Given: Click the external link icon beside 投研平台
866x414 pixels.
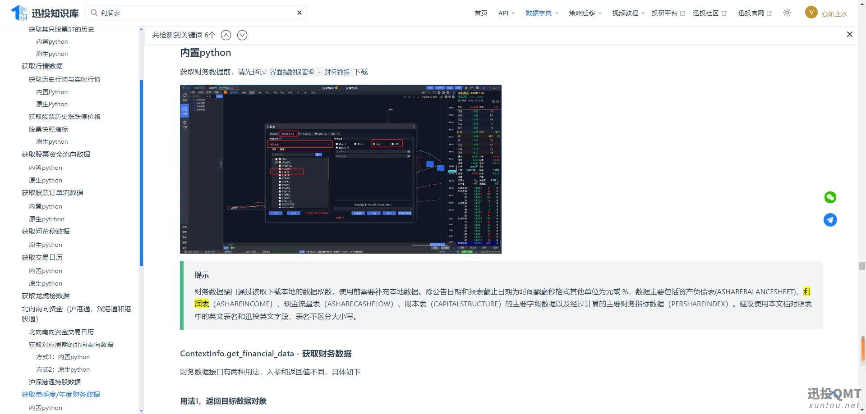Looking at the screenshot, I should point(682,13).
